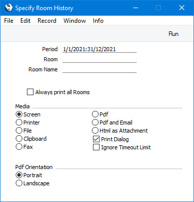Screen dimensions: 194x202
Task: Close the Specify Room History window
Action: 182,8
